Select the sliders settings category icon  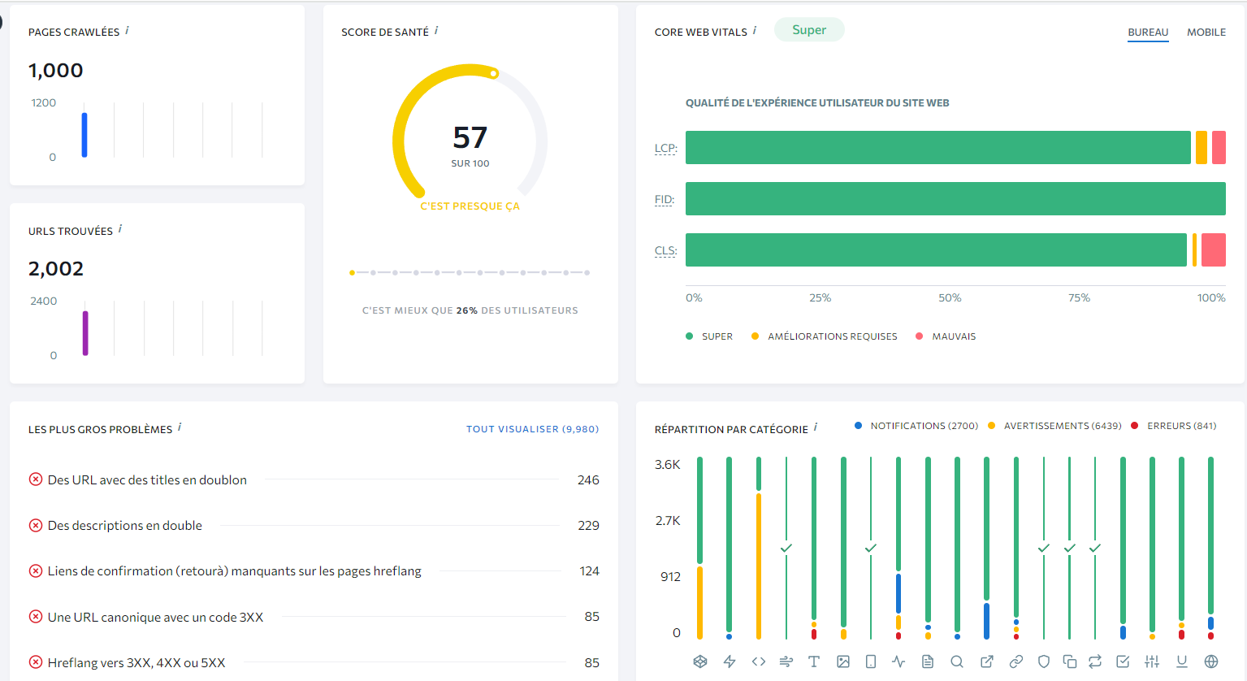(1152, 661)
